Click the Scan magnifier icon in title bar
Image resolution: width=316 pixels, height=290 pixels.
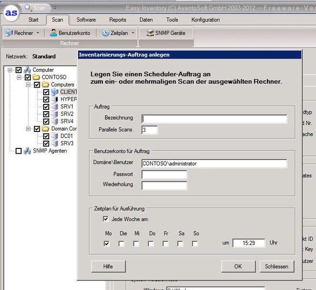(x=29, y=8)
